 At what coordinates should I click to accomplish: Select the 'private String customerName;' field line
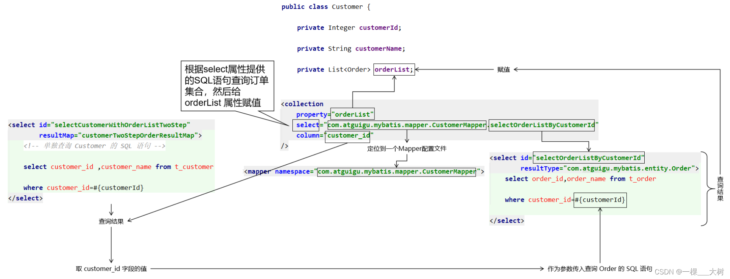tap(351, 49)
